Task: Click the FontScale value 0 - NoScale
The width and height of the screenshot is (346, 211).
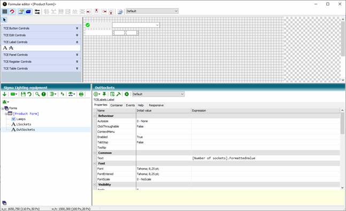Action: point(144,179)
